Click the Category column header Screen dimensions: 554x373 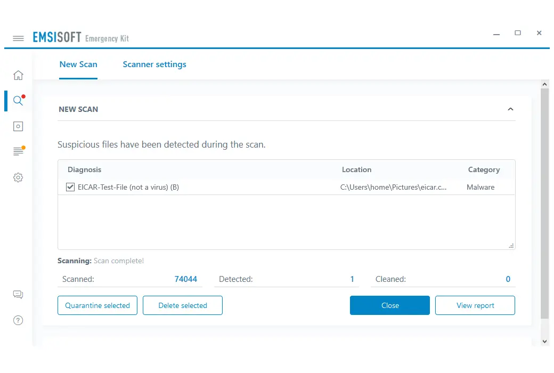click(x=484, y=169)
